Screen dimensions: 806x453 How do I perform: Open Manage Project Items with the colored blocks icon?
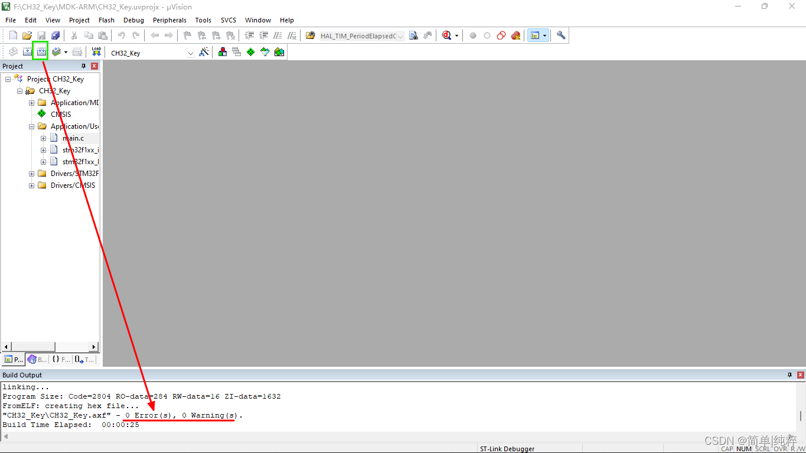point(223,52)
